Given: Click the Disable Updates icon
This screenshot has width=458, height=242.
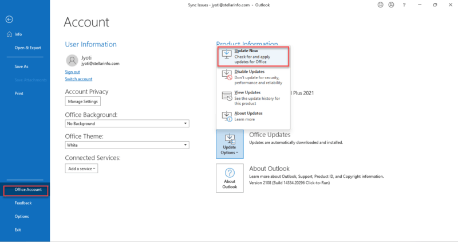Looking at the screenshot, I should click(x=226, y=75).
